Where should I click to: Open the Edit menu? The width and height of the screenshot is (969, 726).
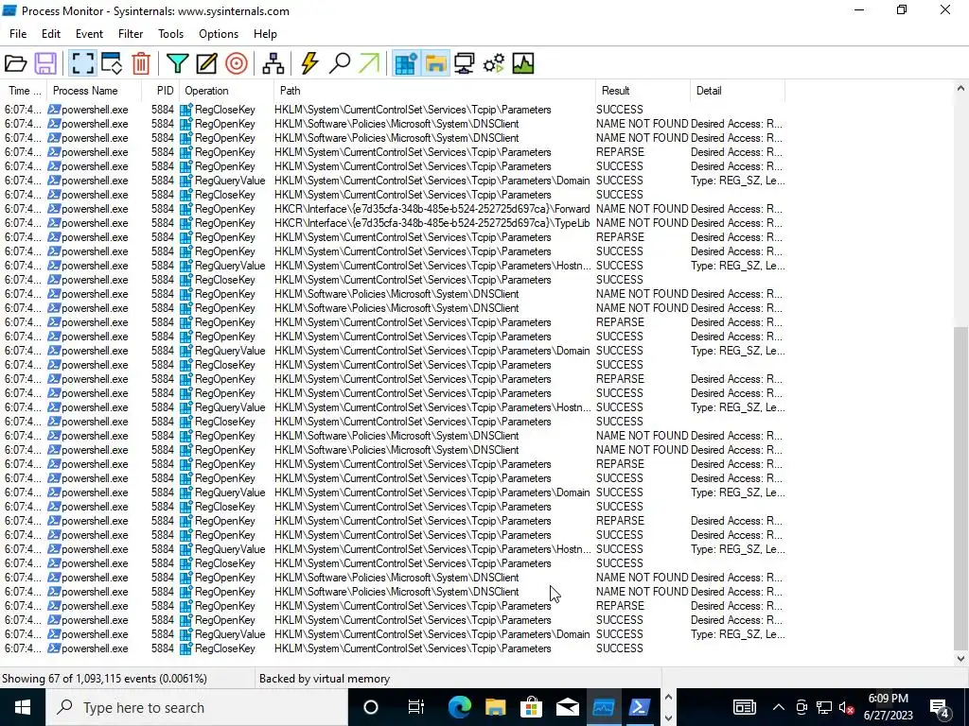(x=51, y=34)
